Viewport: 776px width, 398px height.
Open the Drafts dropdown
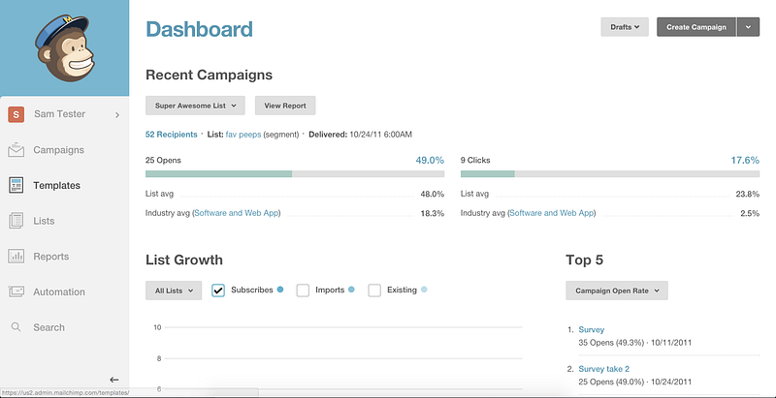[x=625, y=27]
